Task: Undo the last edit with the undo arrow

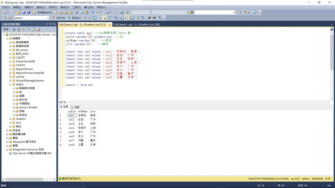Action: click(x=93, y=12)
